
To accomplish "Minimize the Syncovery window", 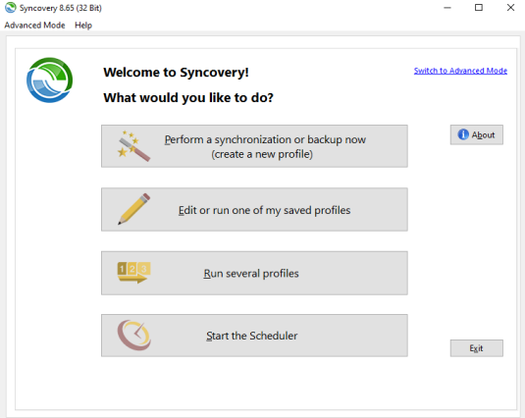I will pyautogui.click(x=447, y=8).
